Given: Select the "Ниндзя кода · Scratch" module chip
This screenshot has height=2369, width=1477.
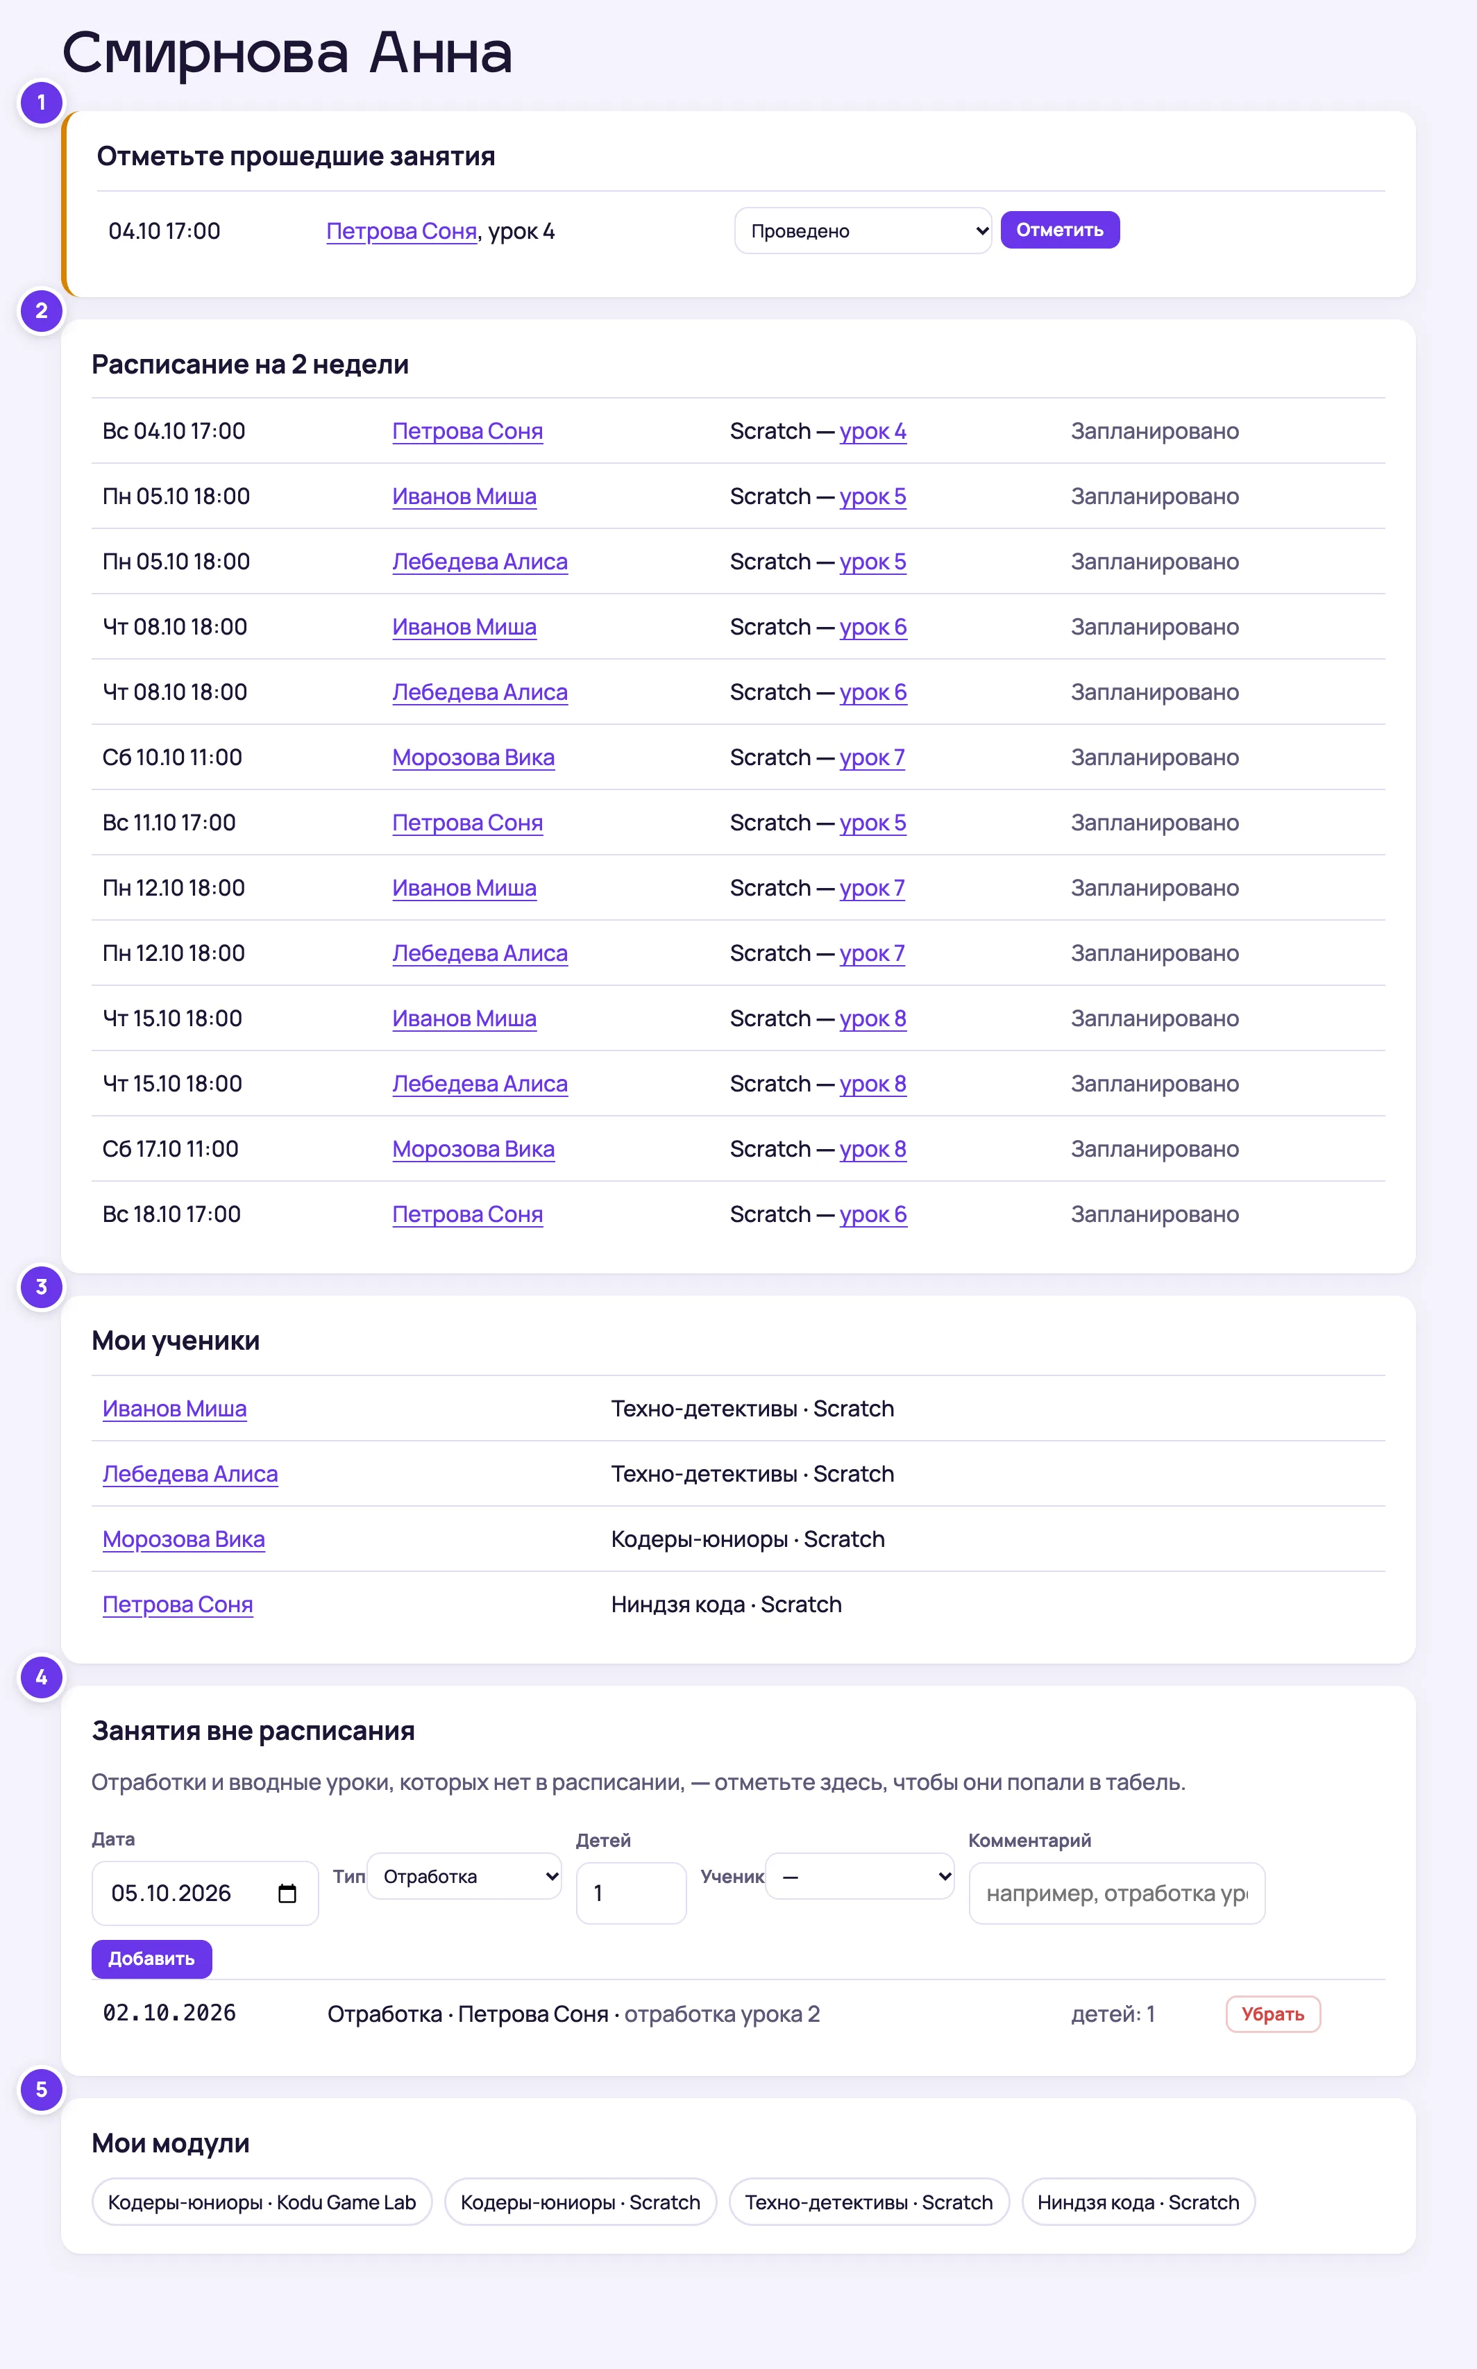Looking at the screenshot, I should tap(1138, 2202).
